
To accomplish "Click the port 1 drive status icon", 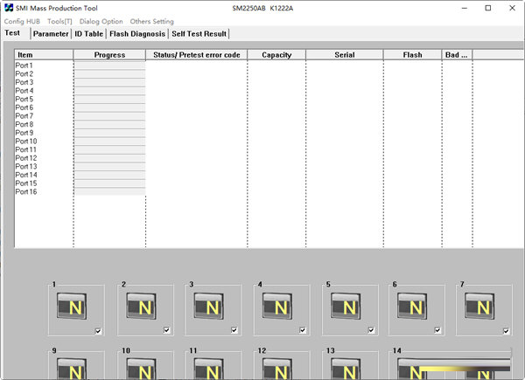I will (x=75, y=306).
